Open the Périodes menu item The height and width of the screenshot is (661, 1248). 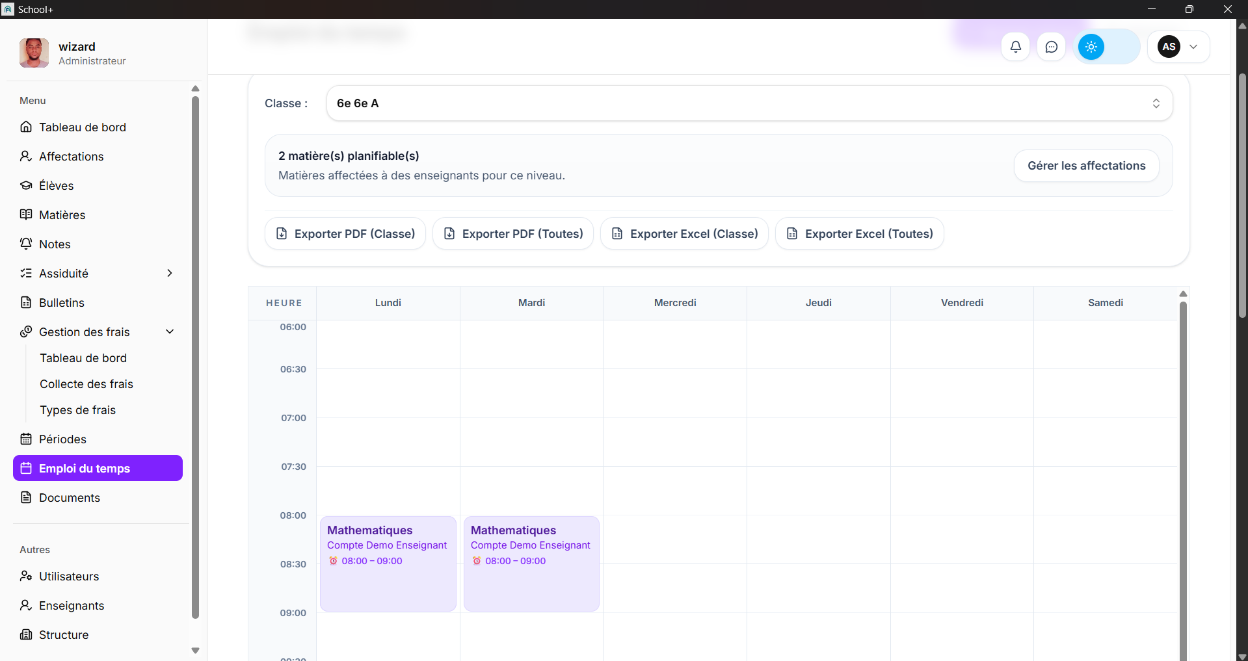tap(98, 439)
